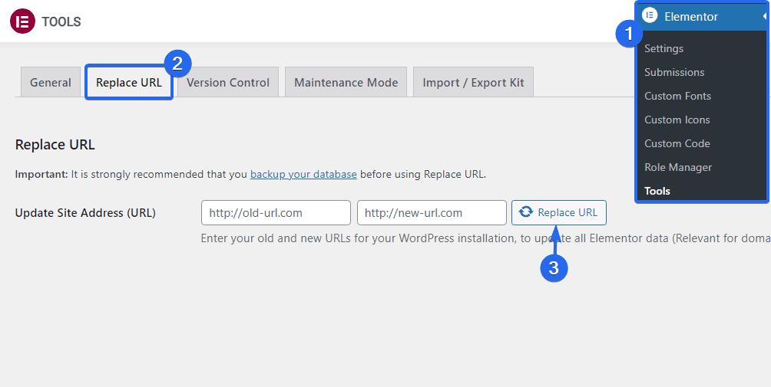Open the General tab
771x387 pixels.
[x=51, y=83]
